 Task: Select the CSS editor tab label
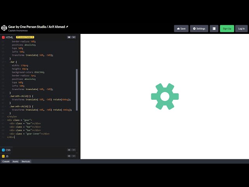coord(8,150)
